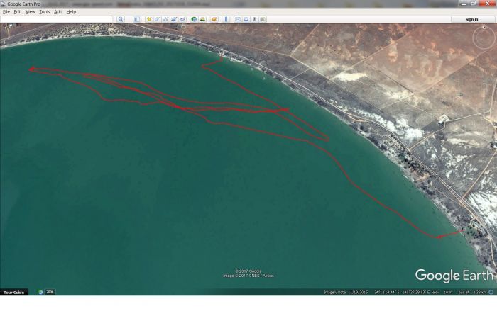497x316 pixels.
Task: Click the Print toolbar icon
Action: pos(246,19)
